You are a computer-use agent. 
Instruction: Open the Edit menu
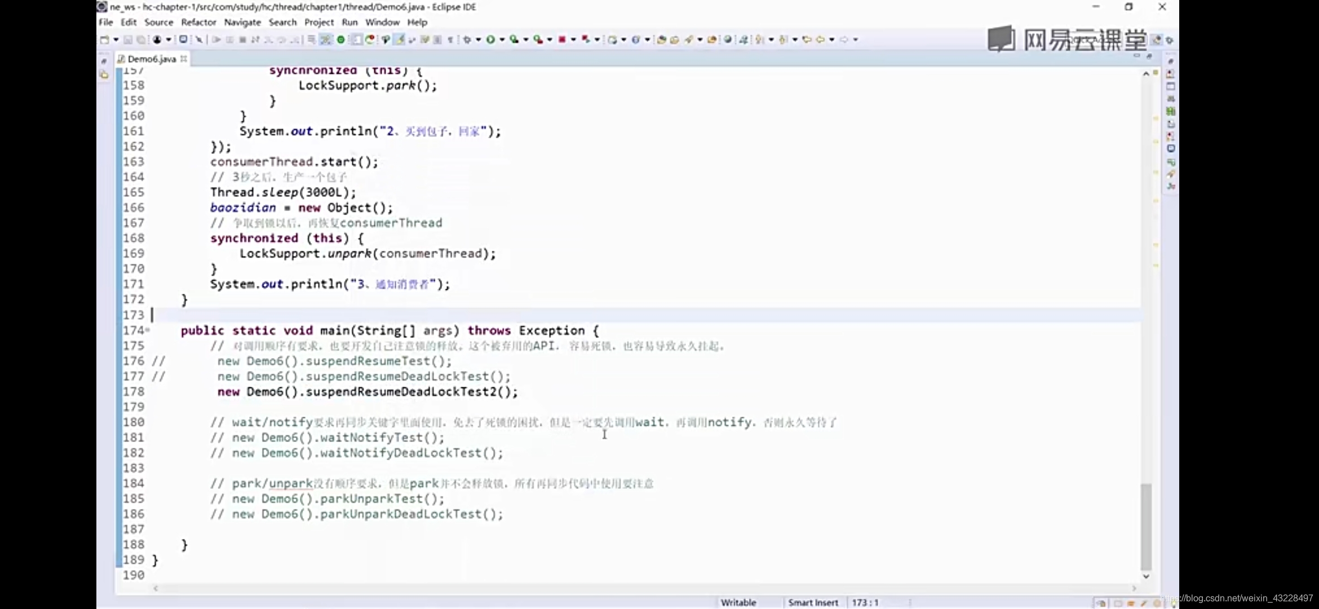coord(129,22)
